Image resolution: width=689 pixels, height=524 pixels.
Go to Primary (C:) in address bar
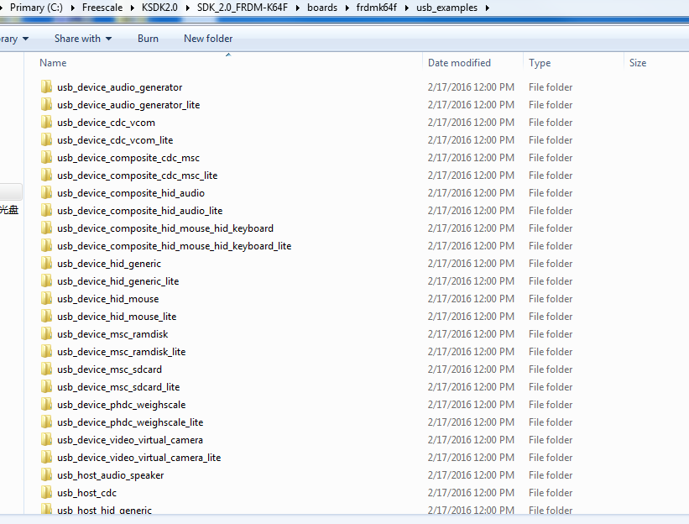point(36,8)
